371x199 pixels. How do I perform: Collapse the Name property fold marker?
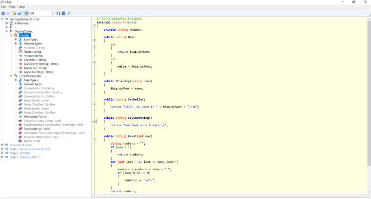coord(94,41)
